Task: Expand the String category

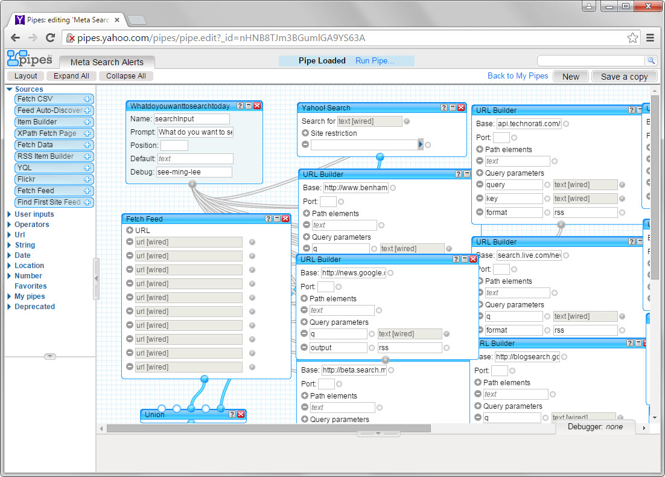Action: pyautogui.click(x=9, y=245)
